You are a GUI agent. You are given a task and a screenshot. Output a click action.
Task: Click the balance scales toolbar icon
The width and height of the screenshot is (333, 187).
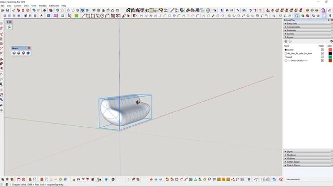click(208, 10)
